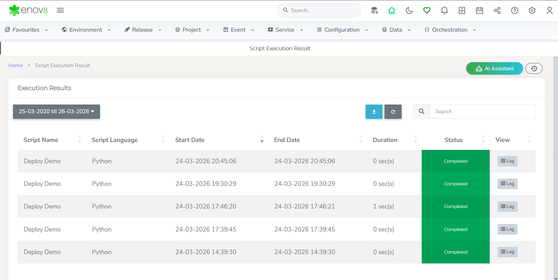
Task: Open the date range dropdown
Action: [x=56, y=112]
